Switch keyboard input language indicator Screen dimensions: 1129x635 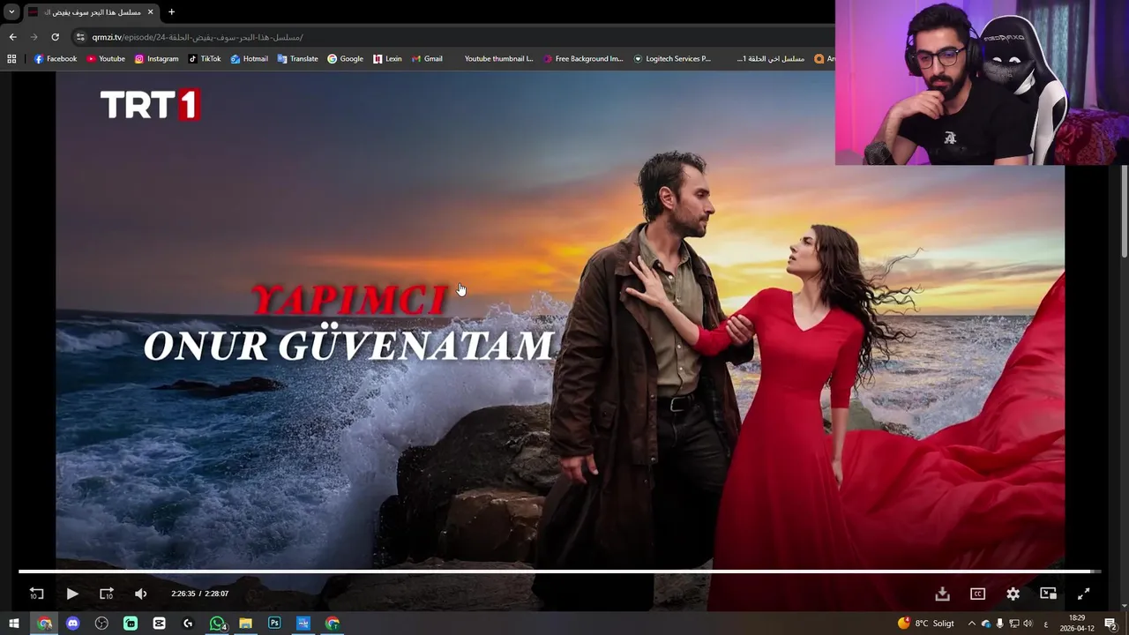[1046, 624]
